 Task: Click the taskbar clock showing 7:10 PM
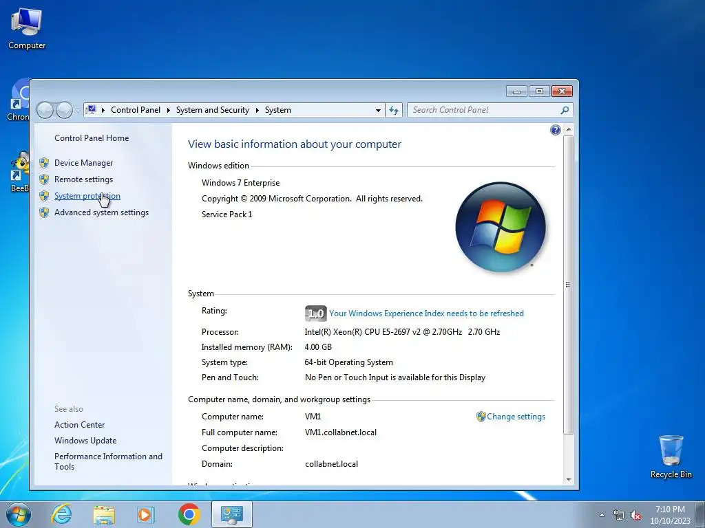click(670, 515)
